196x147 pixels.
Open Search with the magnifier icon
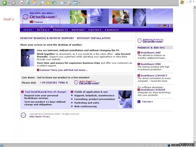tap(42, 3)
